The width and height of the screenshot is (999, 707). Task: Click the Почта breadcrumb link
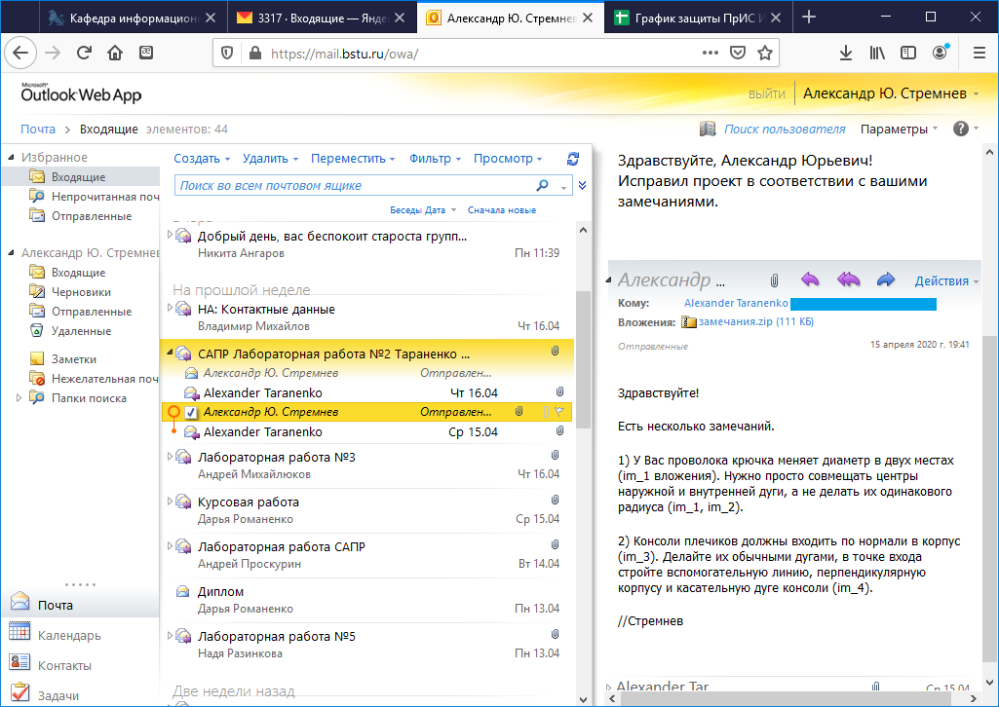38,129
